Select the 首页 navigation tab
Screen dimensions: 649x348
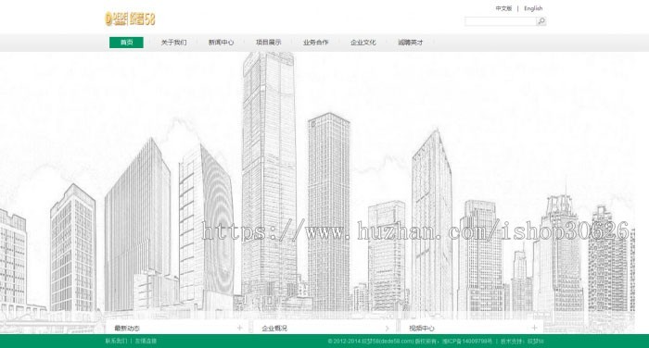click(x=126, y=43)
